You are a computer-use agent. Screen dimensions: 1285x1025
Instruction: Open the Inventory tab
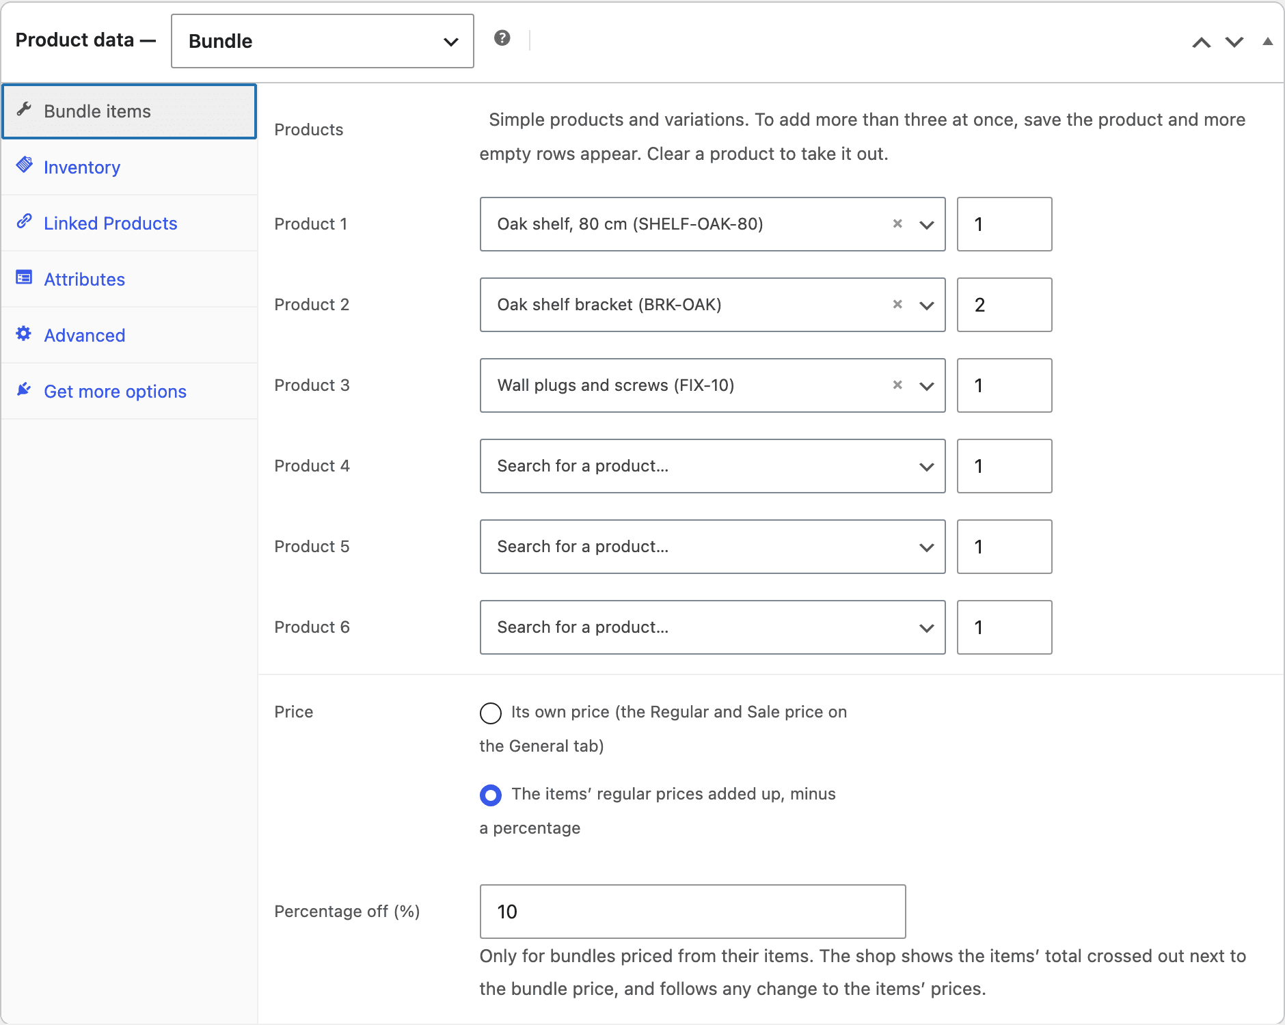click(x=129, y=167)
